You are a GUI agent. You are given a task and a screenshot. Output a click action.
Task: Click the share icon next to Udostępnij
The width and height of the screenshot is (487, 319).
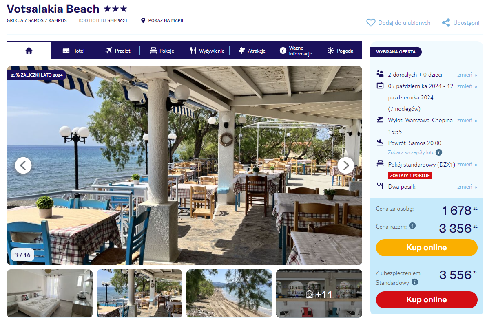click(x=446, y=23)
